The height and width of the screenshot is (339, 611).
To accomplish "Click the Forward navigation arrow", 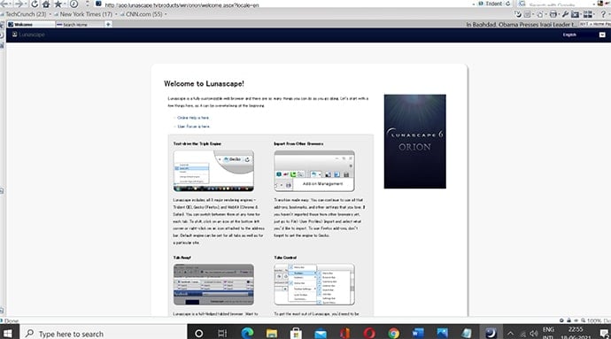I will (x=19, y=4).
